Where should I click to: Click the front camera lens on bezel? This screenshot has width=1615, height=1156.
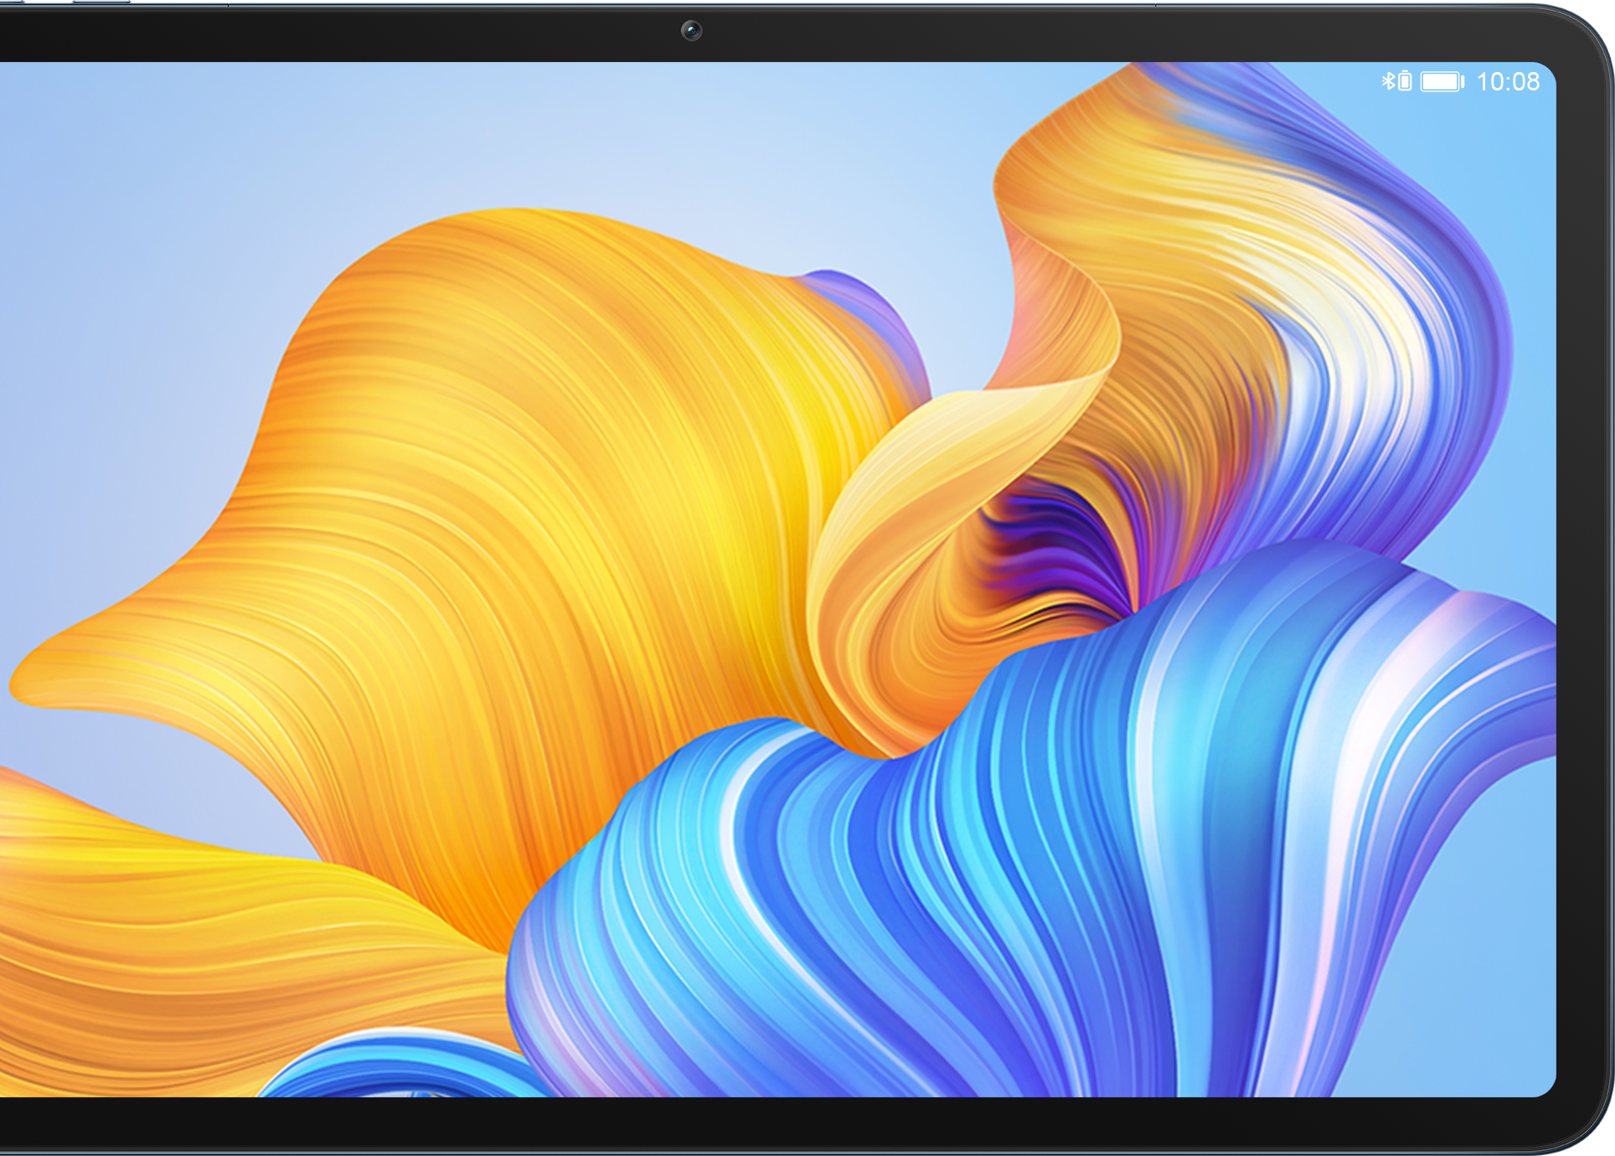coord(691,31)
